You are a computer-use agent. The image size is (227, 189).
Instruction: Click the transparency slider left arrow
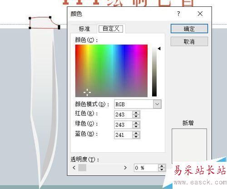click(x=74, y=168)
